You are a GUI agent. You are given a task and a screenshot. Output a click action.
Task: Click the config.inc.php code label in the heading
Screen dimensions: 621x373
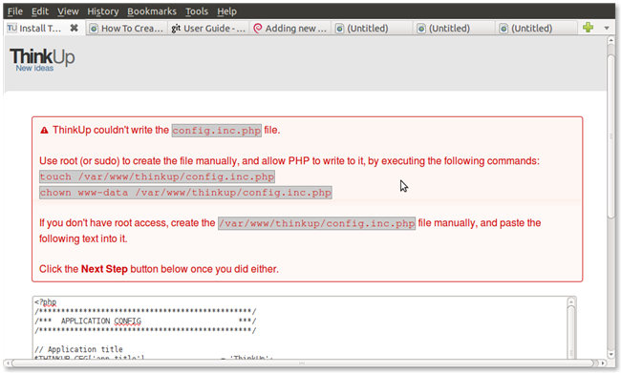point(217,130)
